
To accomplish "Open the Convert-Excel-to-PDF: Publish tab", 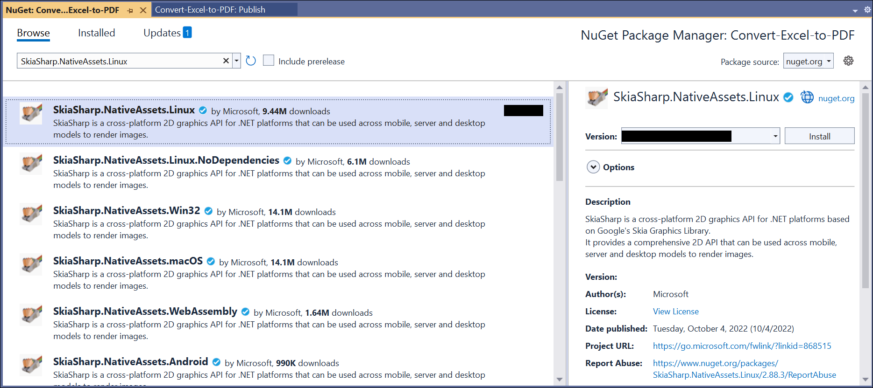I will pyautogui.click(x=224, y=10).
